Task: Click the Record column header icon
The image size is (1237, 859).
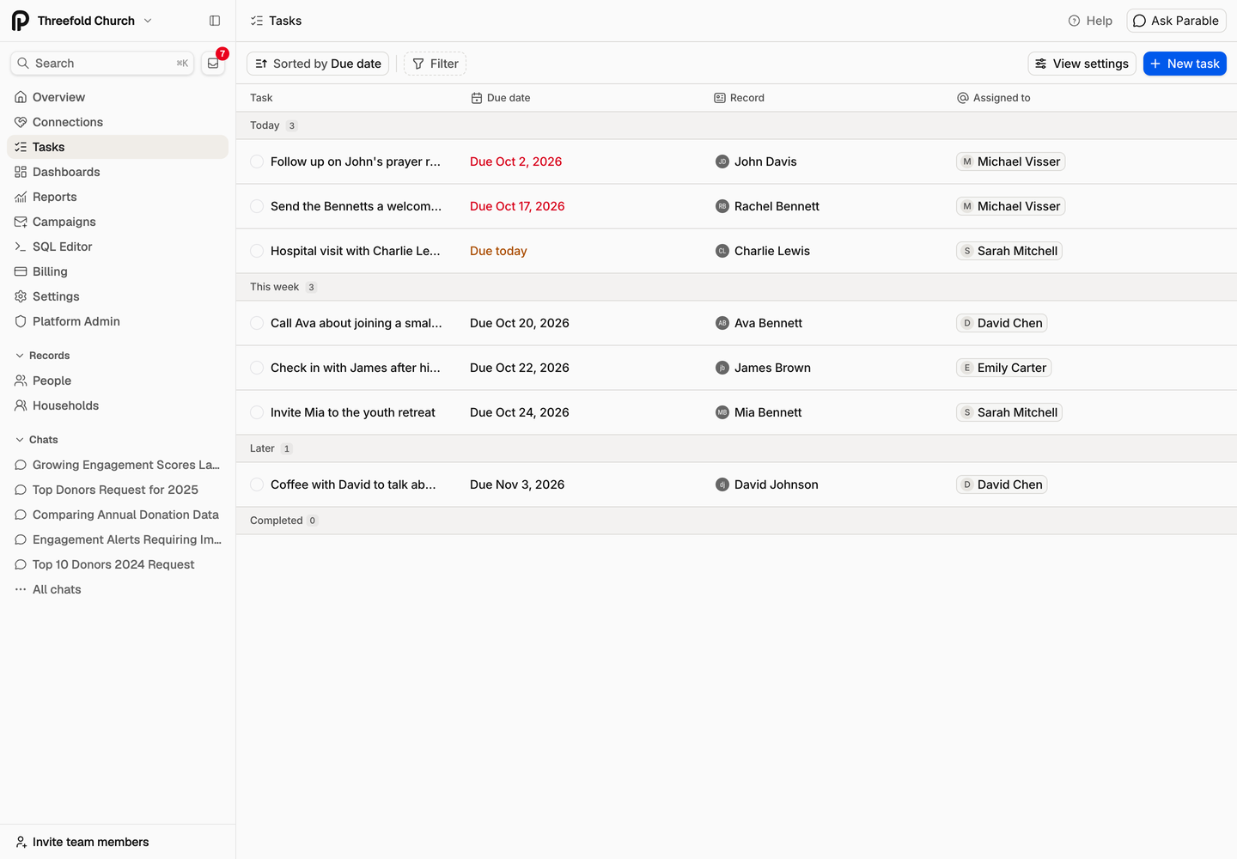Action: click(720, 98)
